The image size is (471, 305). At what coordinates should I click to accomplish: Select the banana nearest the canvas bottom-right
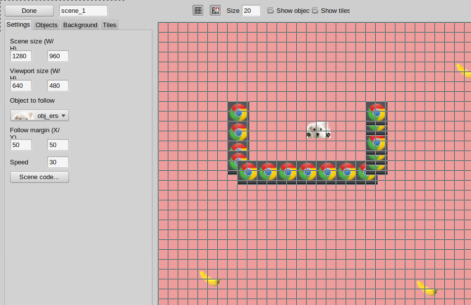click(427, 288)
